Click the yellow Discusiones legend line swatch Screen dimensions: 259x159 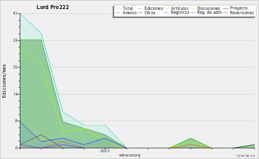193,9
